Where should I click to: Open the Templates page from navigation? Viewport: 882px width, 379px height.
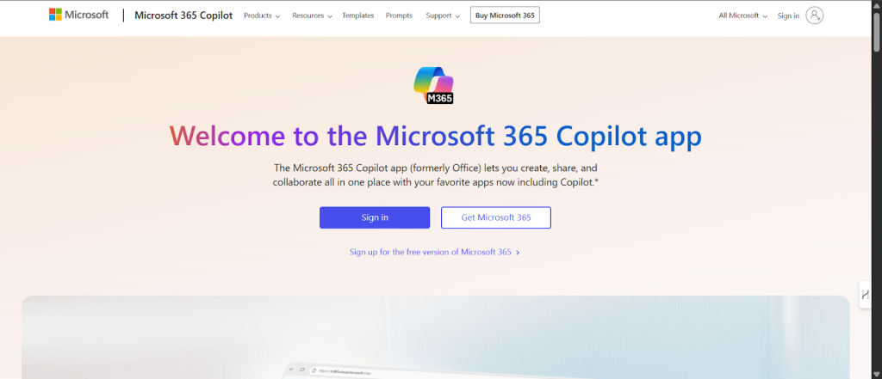coord(357,15)
